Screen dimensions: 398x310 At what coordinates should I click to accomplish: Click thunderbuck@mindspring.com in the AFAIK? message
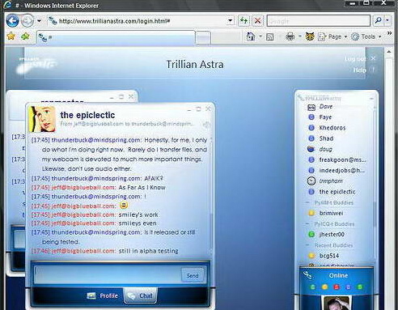click(x=96, y=178)
